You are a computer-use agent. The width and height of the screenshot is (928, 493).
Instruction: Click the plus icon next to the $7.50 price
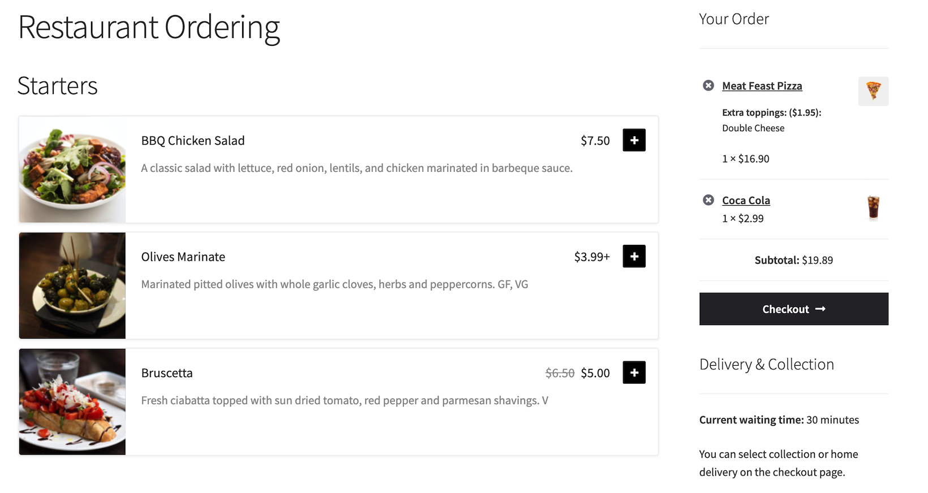pyautogui.click(x=634, y=140)
